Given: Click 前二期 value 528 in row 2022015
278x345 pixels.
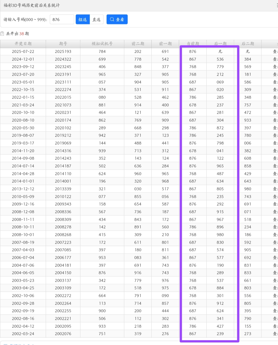Looking at the screenshot, I should pyautogui.click(x=138, y=97).
